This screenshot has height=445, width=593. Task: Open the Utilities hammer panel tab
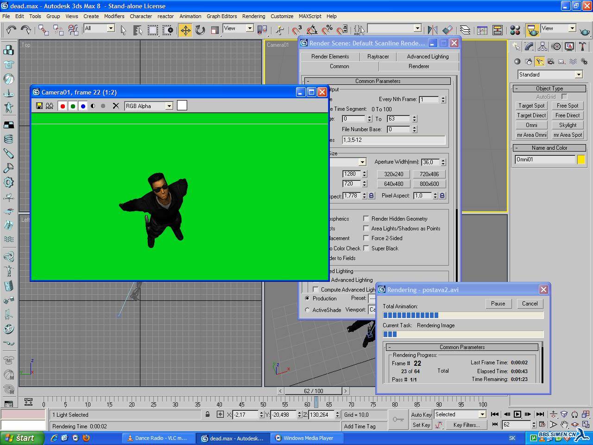pos(583,46)
